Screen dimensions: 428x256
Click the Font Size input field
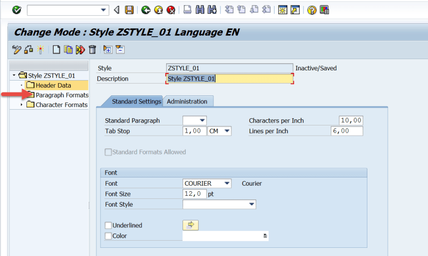click(x=195, y=194)
